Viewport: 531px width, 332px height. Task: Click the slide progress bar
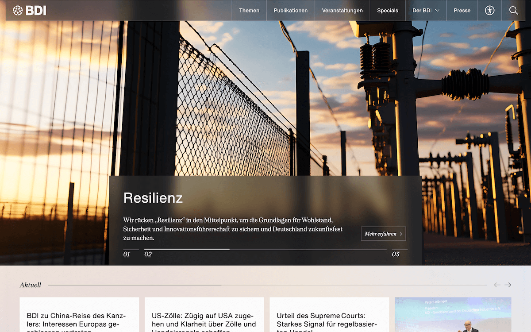click(x=265, y=250)
